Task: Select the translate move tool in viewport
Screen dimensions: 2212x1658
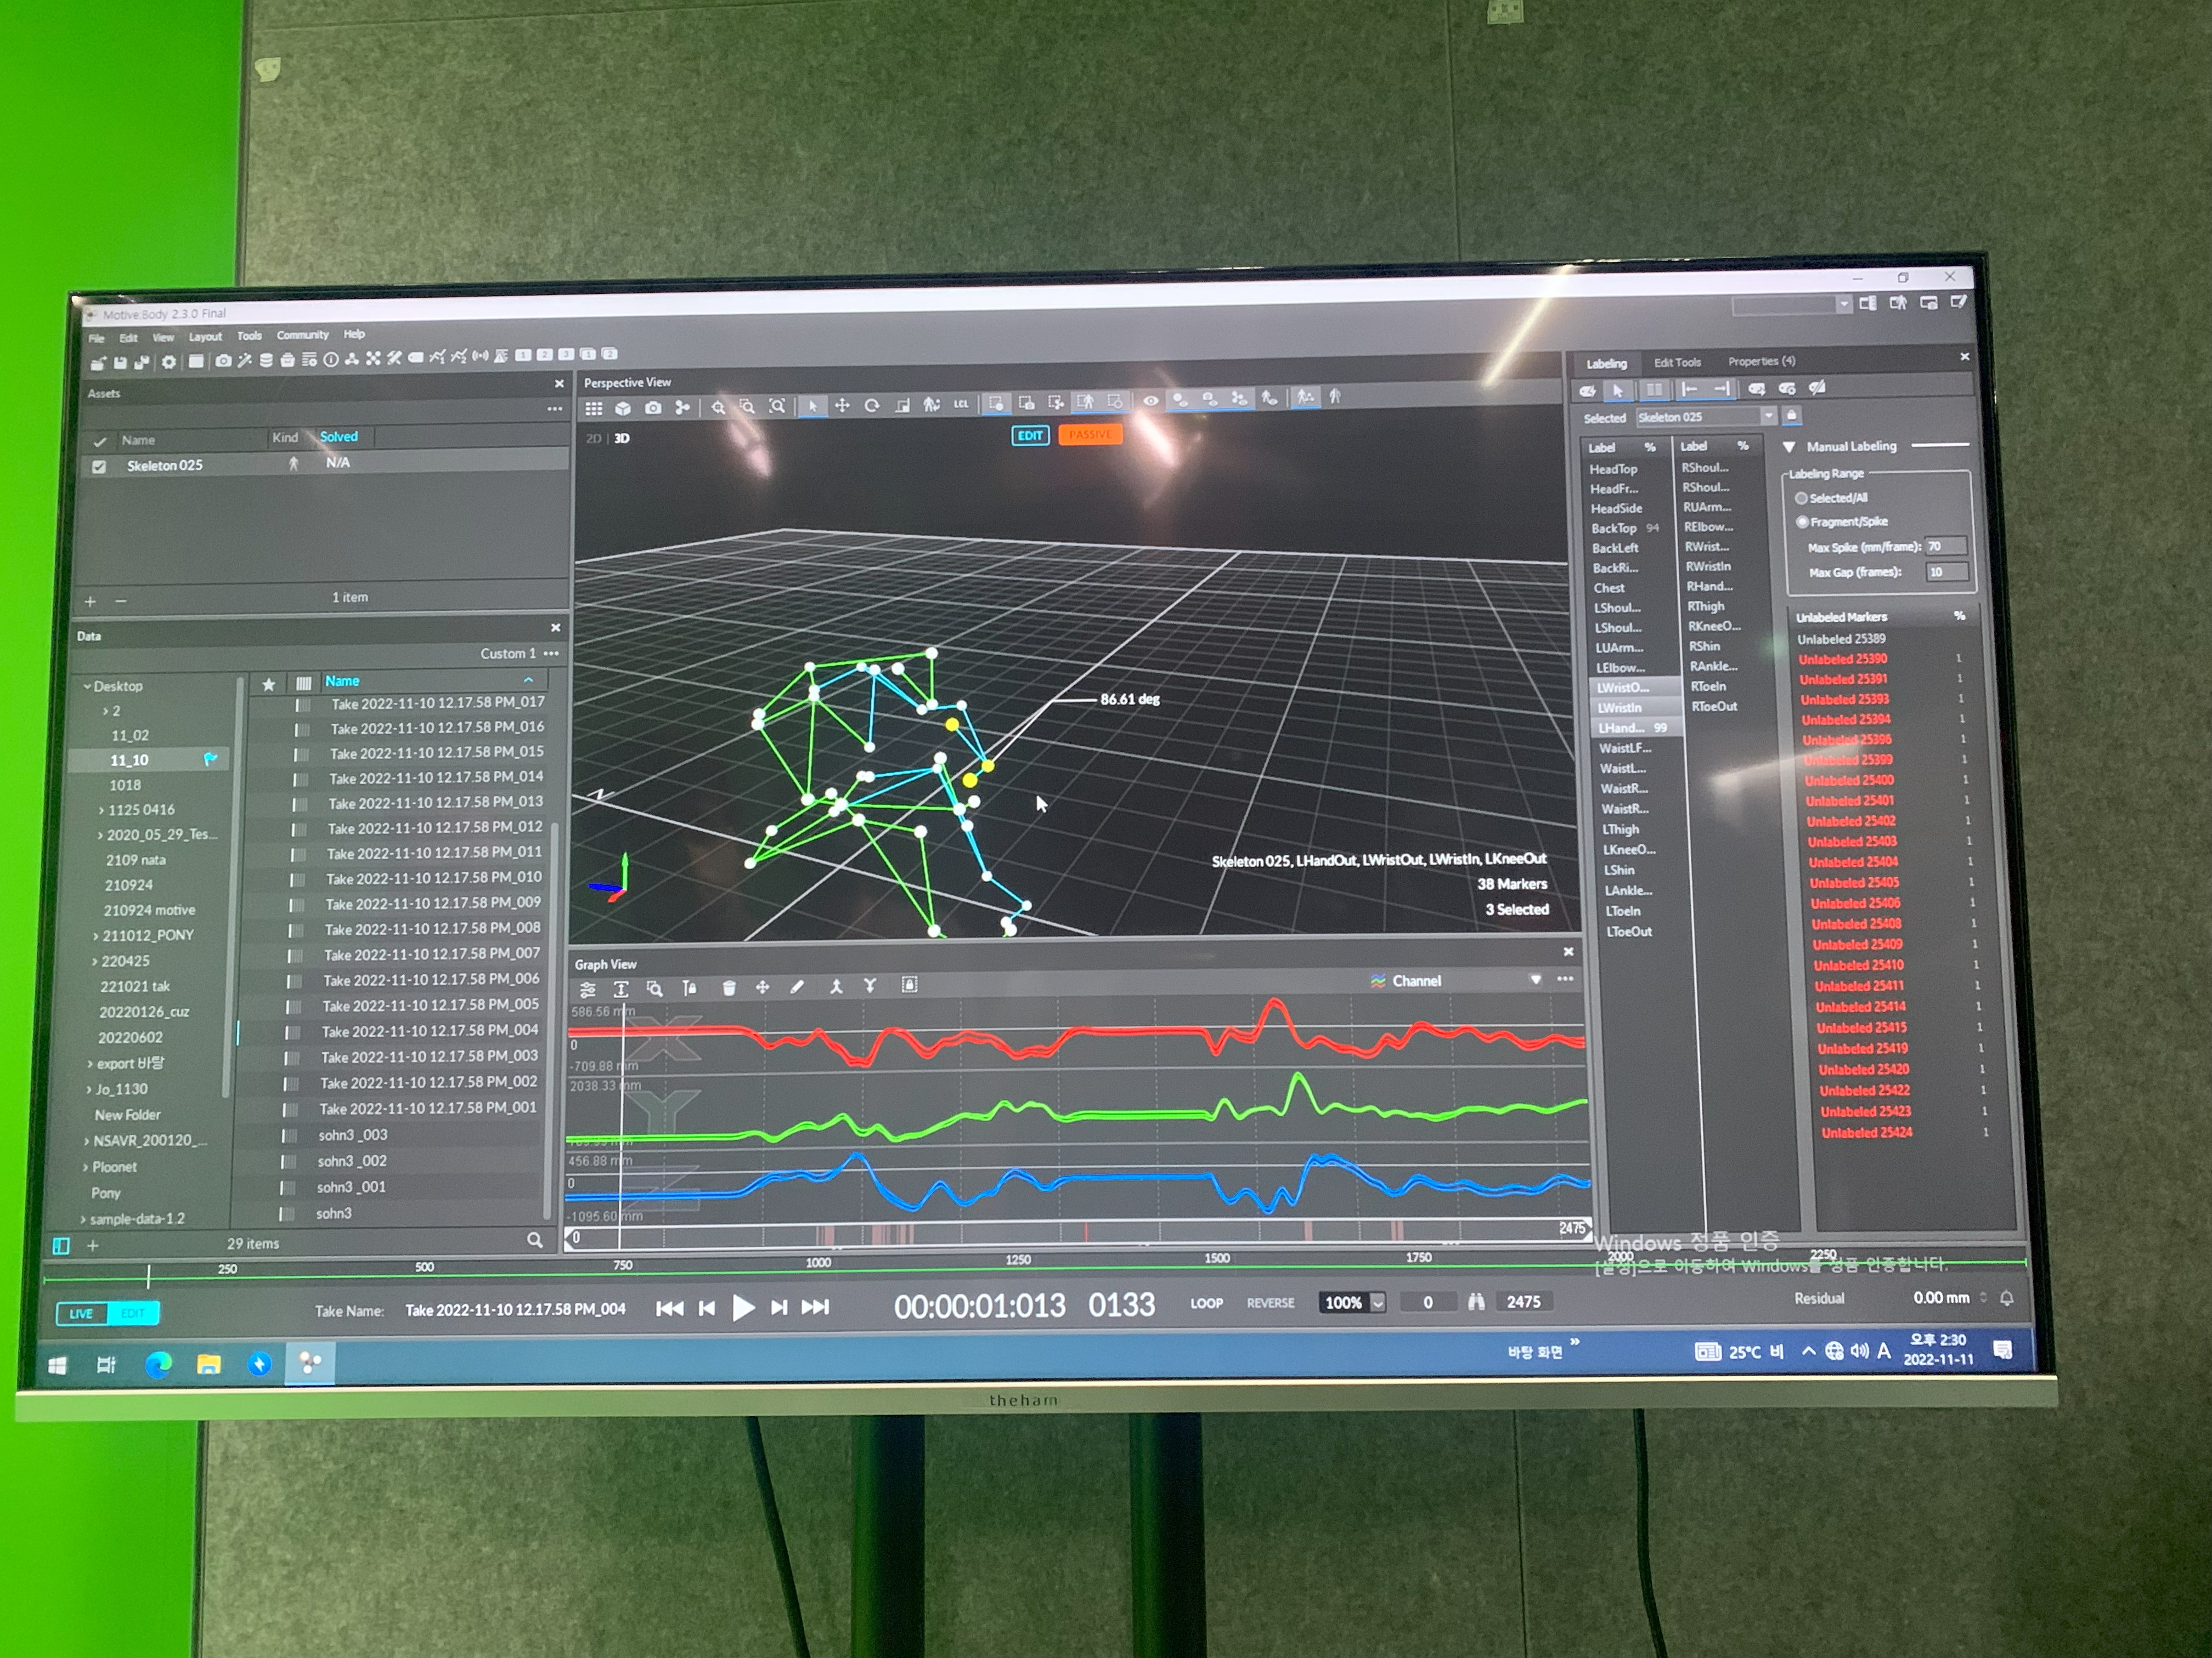Action: (x=842, y=405)
